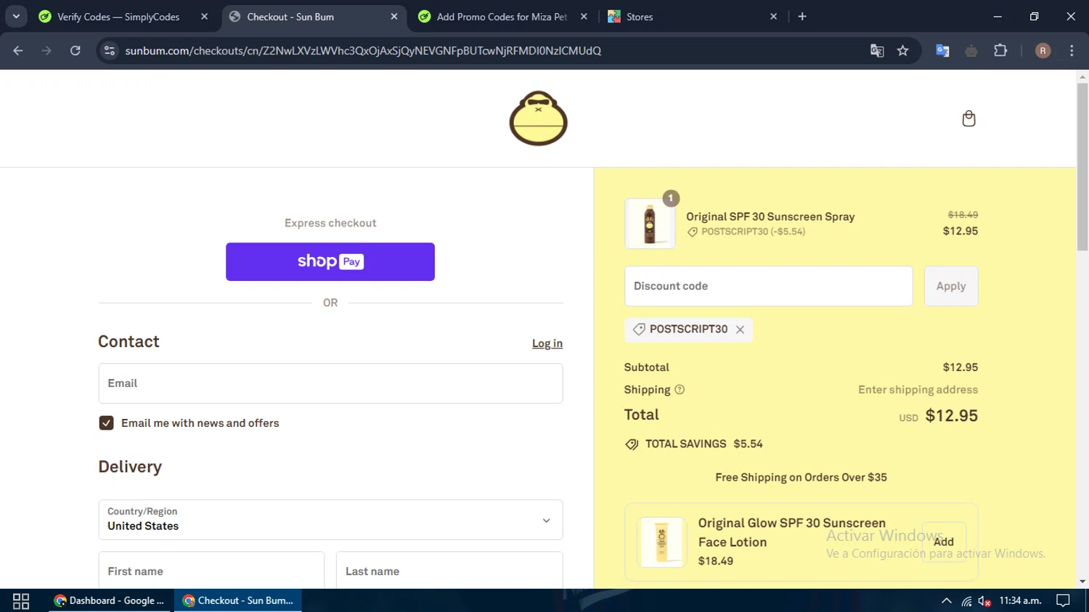The image size is (1089, 612).
Task: Open the network status tray icon
Action: tap(966, 600)
